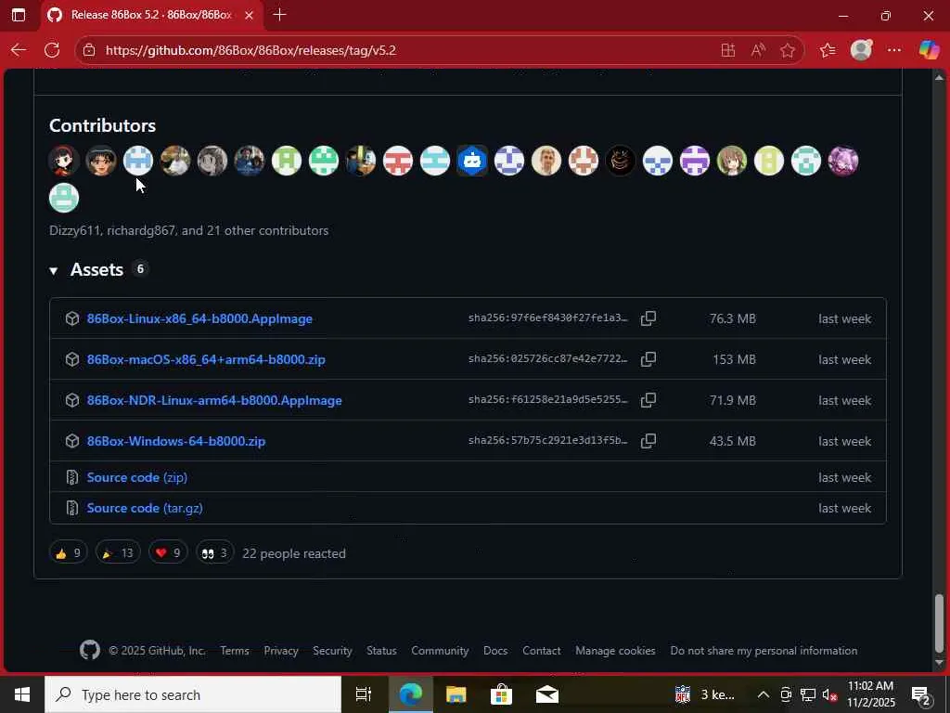950x713 pixels.
Task: Open the Contact footer link
Action: (541, 651)
